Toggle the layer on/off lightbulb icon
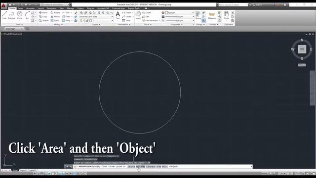316x178 pixels. tap(81, 21)
